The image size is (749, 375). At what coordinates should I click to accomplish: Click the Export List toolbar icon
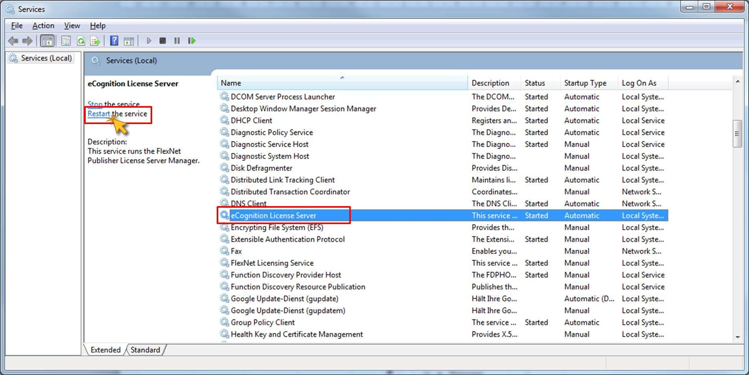[x=95, y=41]
